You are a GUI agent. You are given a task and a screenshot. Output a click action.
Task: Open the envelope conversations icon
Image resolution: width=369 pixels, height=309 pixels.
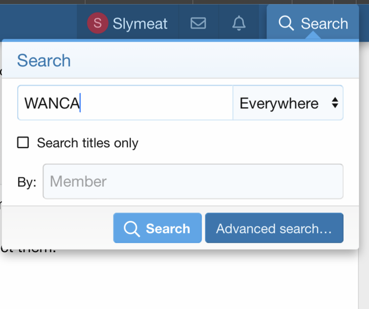198,23
